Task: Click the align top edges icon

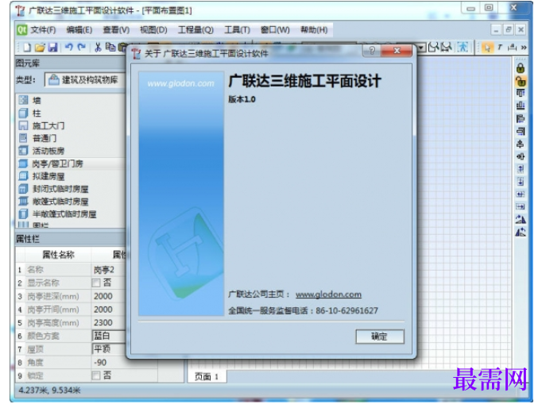Action: click(x=521, y=93)
